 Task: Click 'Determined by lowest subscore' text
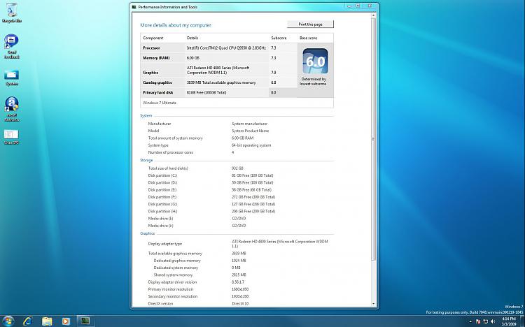click(313, 82)
